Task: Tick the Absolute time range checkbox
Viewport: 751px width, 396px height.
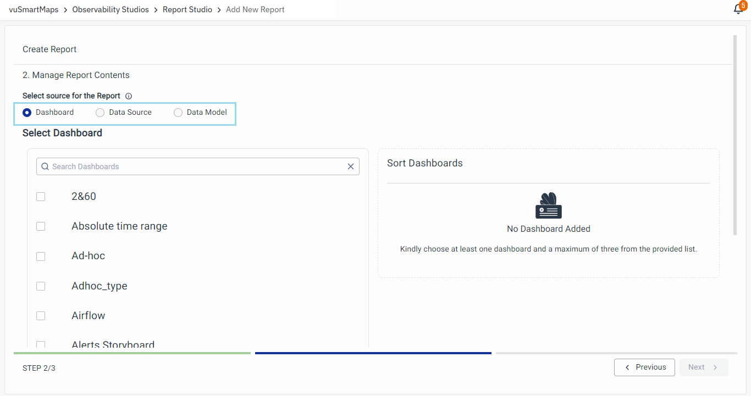Action: click(x=41, y=226)
